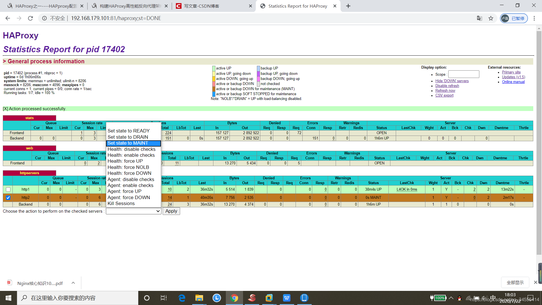Select the Kill Sessions menu entry
Viewport: 542px width, 305px height.
pos(121,203)
